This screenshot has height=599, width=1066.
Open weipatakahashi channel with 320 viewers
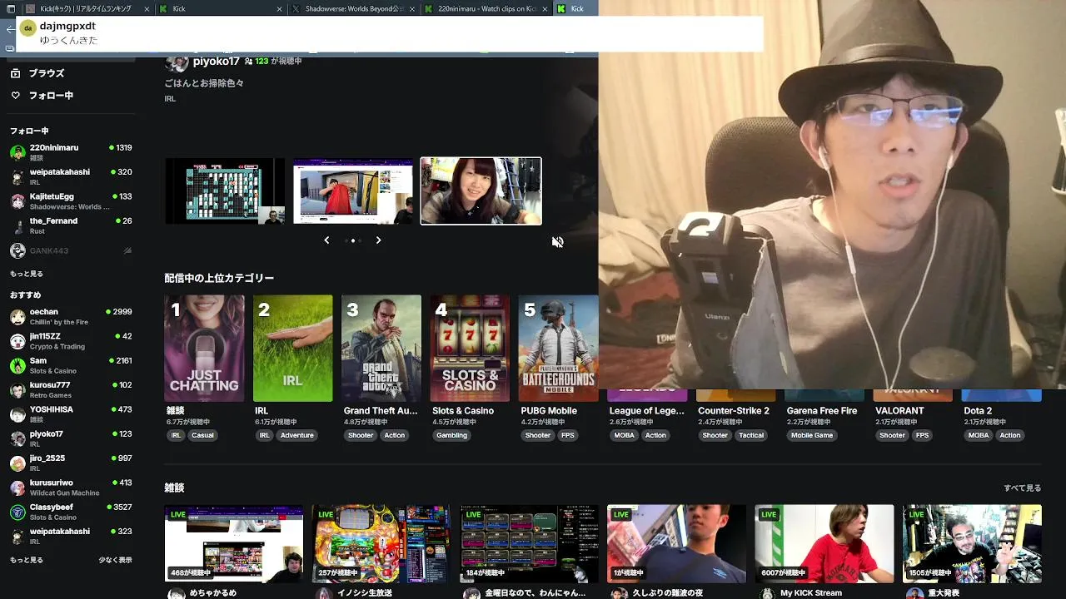71,176
